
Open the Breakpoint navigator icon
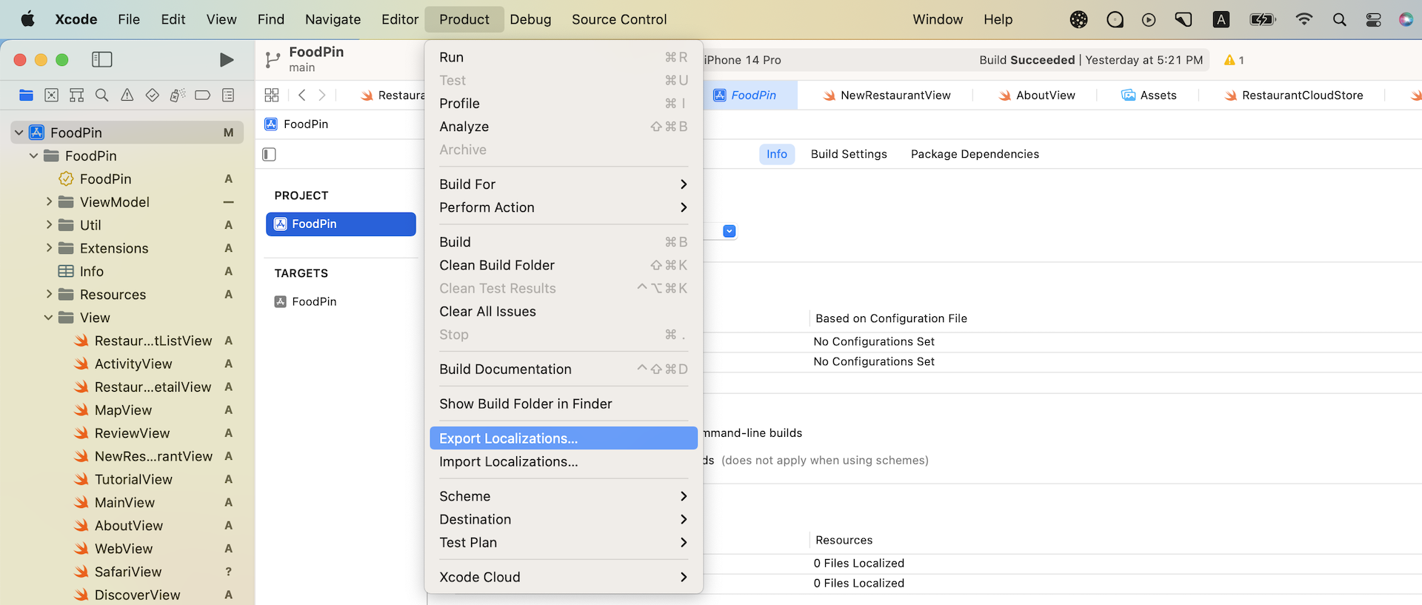point(202,95)
